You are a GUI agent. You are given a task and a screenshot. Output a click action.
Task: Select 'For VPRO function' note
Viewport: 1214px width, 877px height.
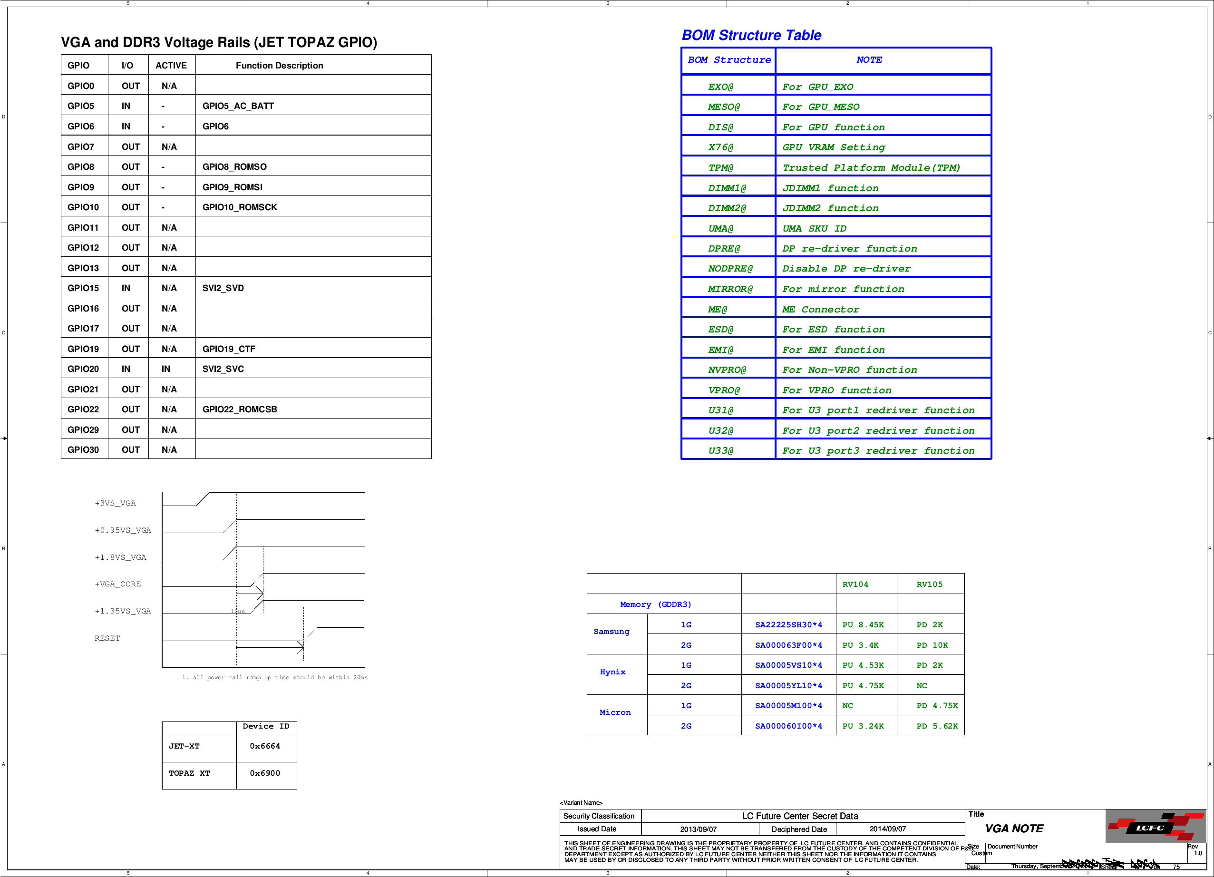[x=836, y=390]
